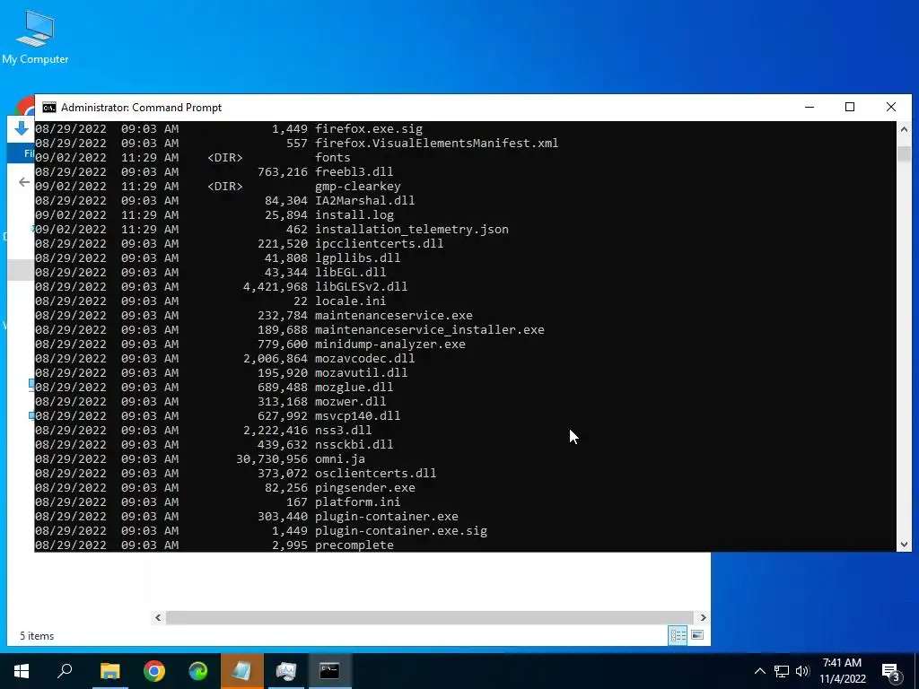The height and width of the screenshot is (689, 919).
Task: Click Command Prompt scrollbar down arrow
Action: (x=904, y=545)
